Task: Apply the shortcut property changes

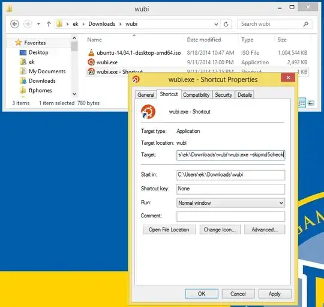Action: [x=275, y=294]
